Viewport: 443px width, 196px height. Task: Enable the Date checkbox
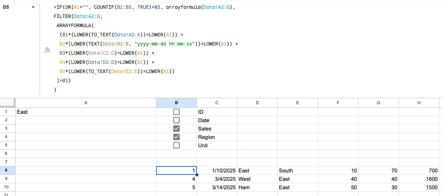pos(176,121)
